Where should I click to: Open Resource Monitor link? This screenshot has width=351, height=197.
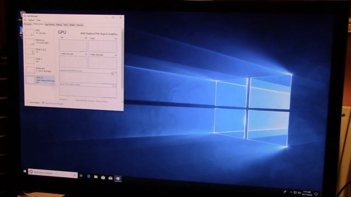click(x=53, y=103)
